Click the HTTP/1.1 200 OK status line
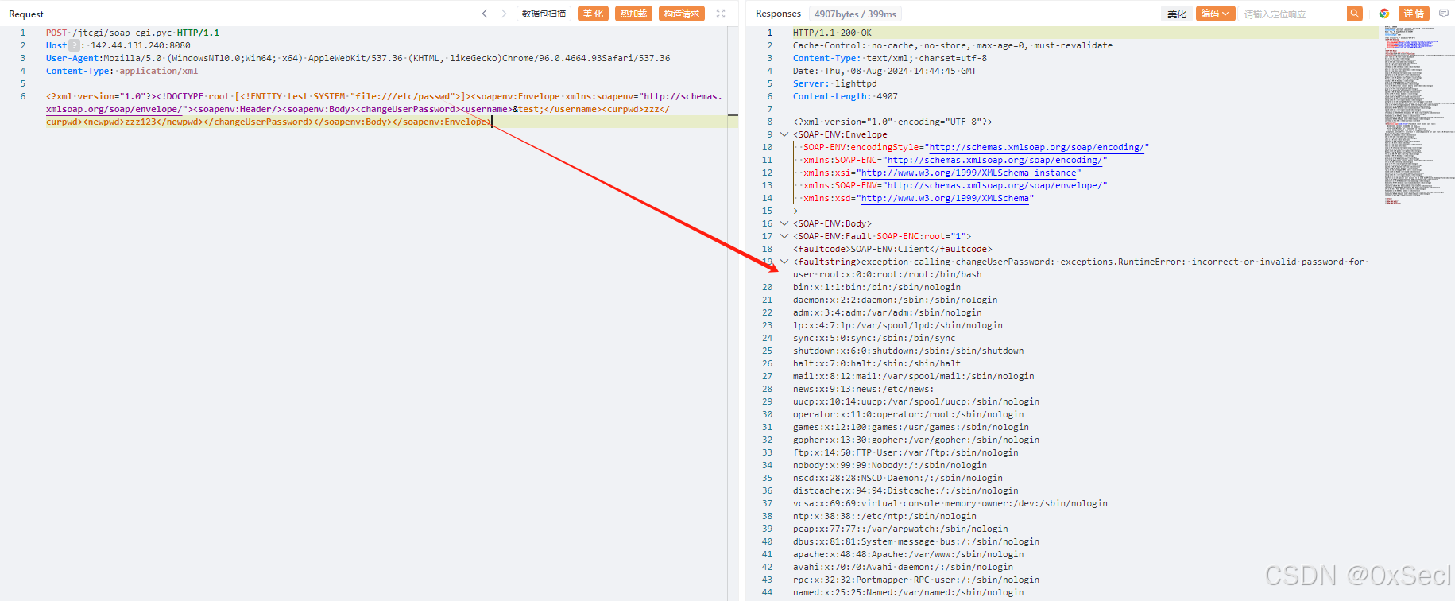 832,33
